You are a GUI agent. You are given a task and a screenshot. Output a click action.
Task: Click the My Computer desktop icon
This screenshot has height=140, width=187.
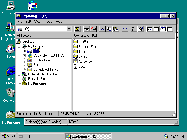[x=11, y=5]
